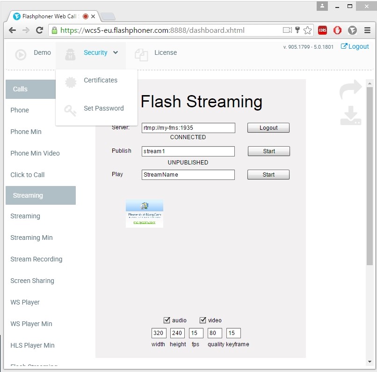Open Streaming Min in sidebar
The height and width of the screenshot is (372, 377).
31,238
